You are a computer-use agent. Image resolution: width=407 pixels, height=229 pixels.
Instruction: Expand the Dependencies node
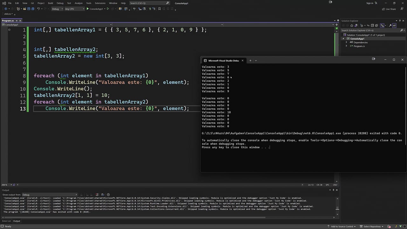tap(347, 42)
